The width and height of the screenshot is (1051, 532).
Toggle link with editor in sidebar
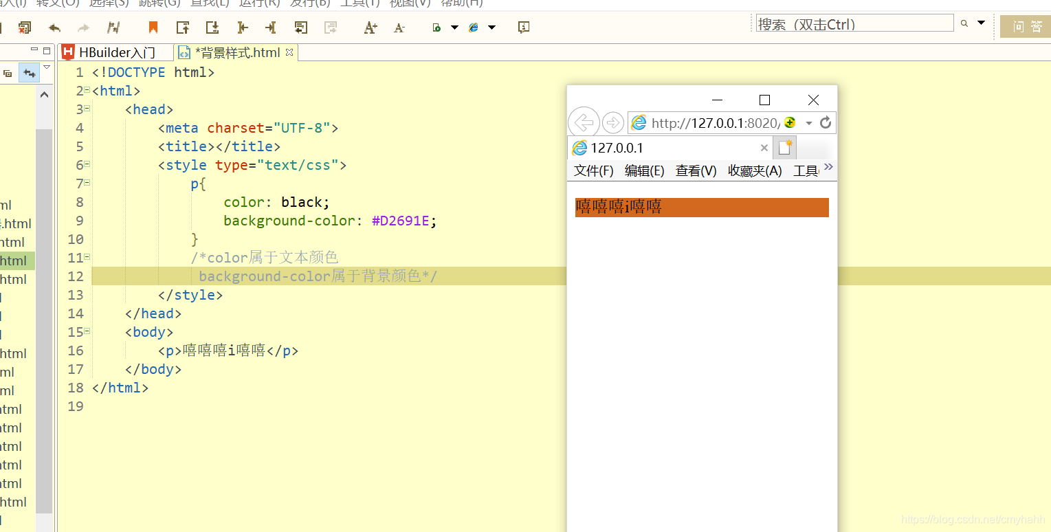click(29, 73)
